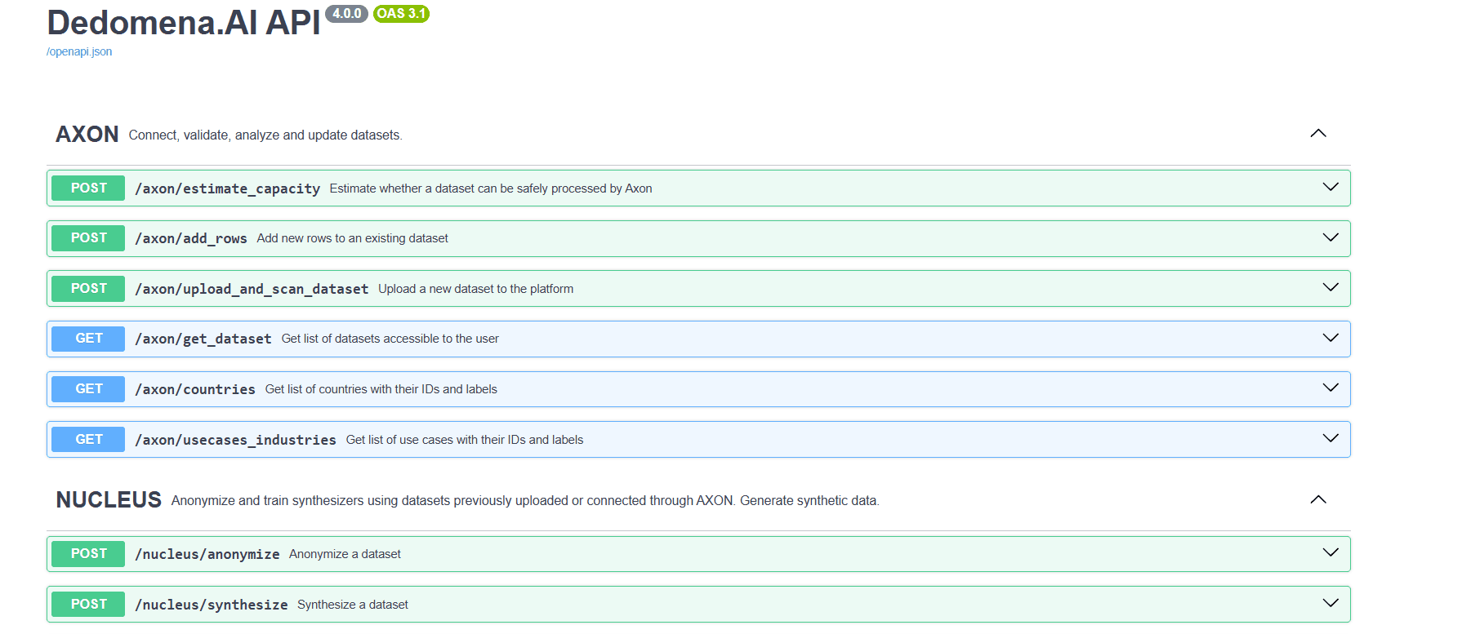Image resolution: width=1462 pixels, height=634 pixels.
Task: Click POST badge for /nucleus/anonymize
Action: tap(88, 553)
